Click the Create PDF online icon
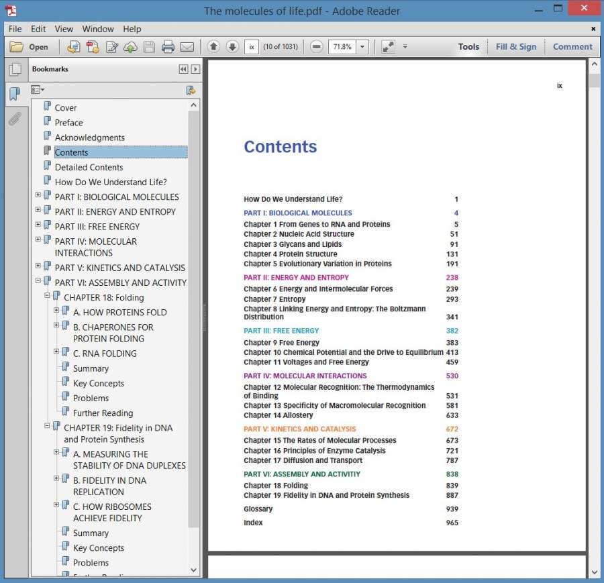Image resolution: width=604 pixels, height=583 pixels. pos(93,47)
